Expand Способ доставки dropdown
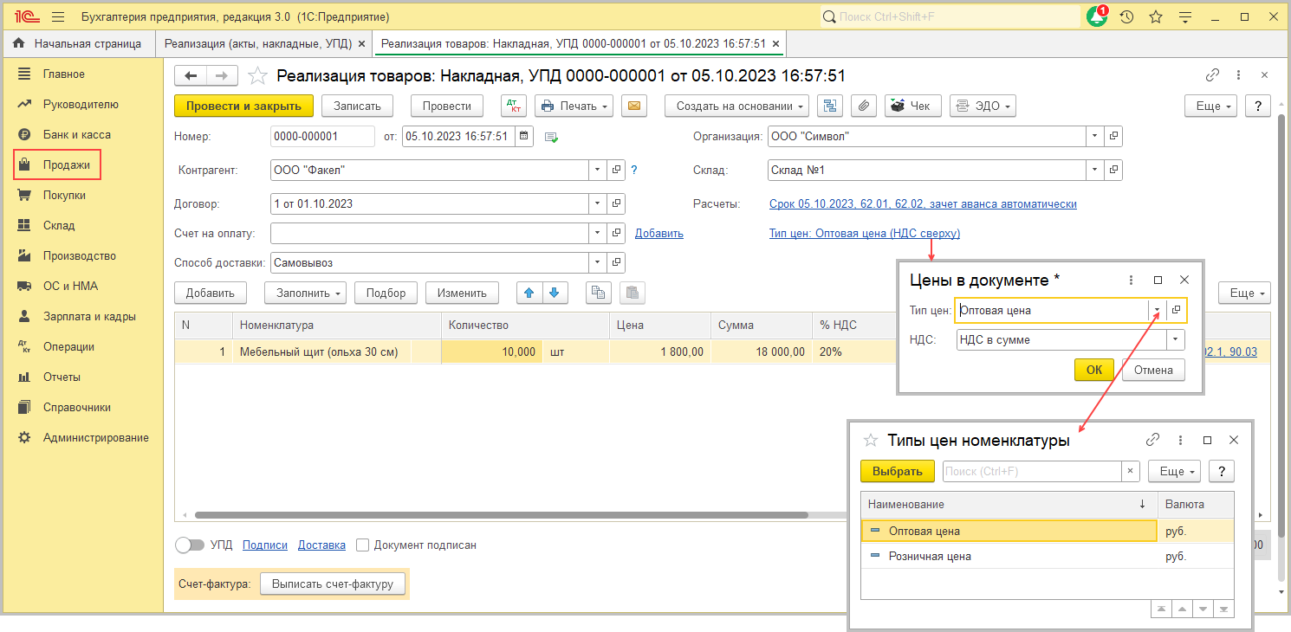This screenshot has width=1291, height=632. coord(598,262)
